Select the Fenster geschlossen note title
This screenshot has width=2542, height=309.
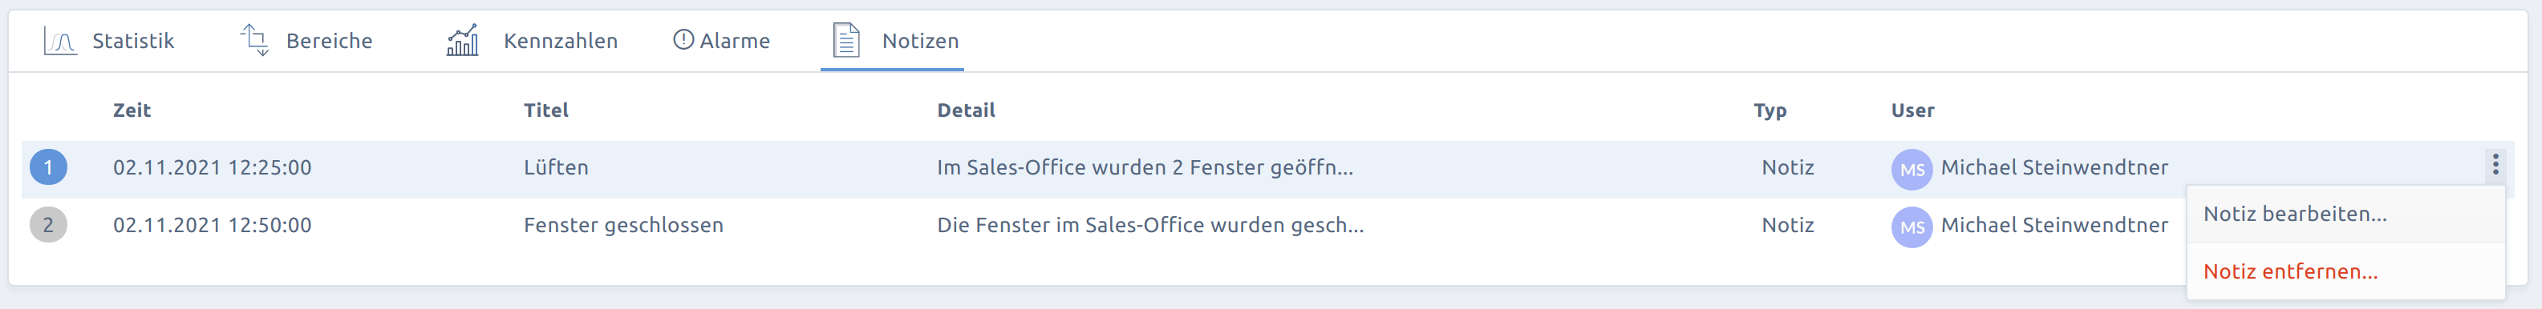pyautogui.click(x=623, y=226)
